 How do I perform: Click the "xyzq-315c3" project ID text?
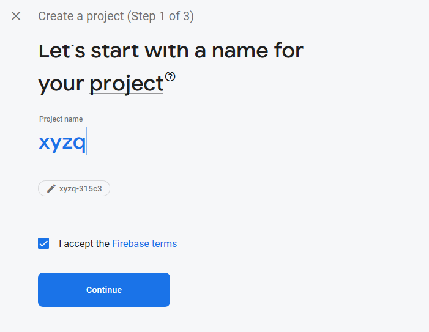coord(81,188)
